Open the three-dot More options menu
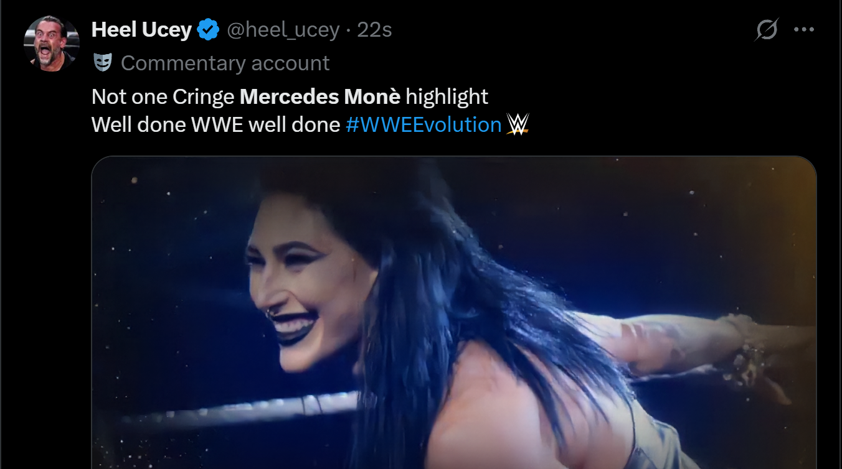 tap(804, 29)
